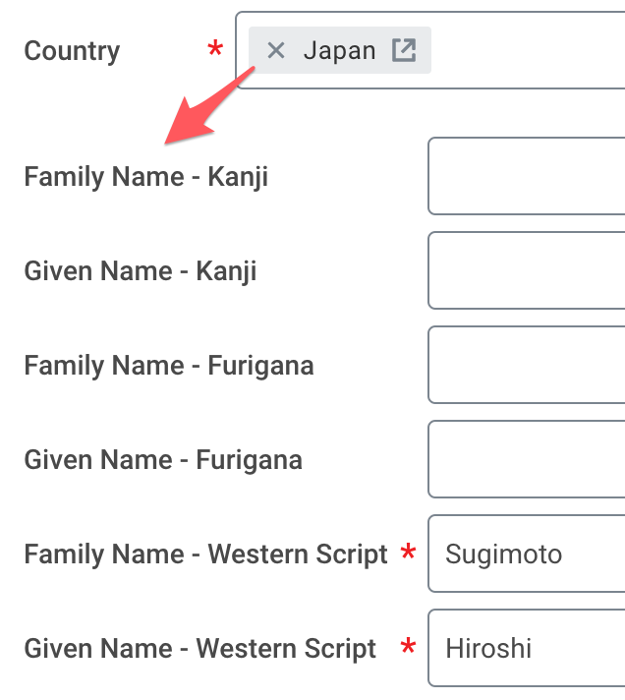Focus the Family Name - Kanji field

(527, 177)
